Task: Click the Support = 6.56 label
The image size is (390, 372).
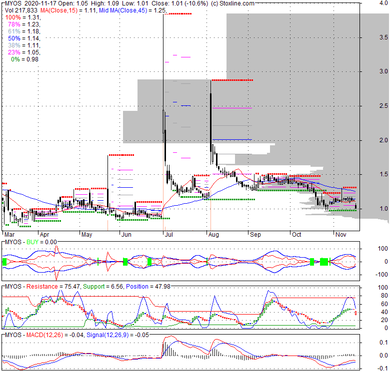Action: click(103, 287)
